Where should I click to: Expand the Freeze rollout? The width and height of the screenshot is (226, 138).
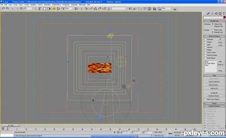point(214,103)
